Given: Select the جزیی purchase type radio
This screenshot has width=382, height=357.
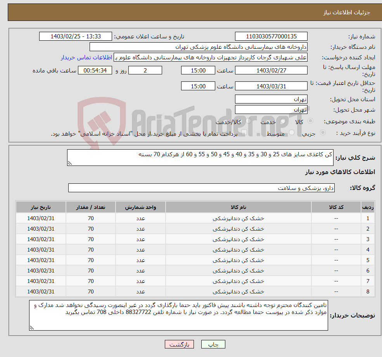Looking at the screenshot, I should tap(323, 133).
